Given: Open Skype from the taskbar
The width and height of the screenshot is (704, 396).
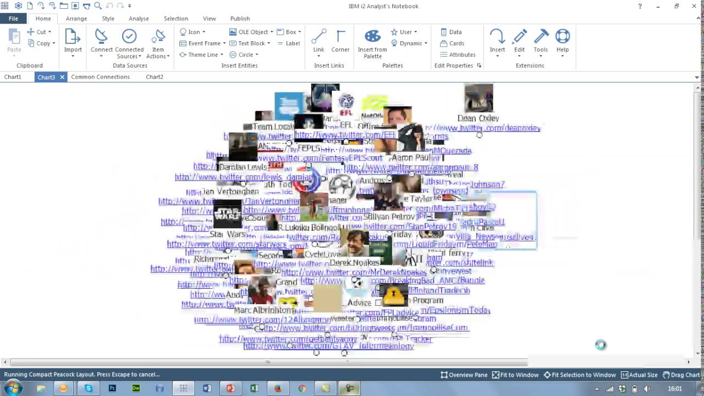Looking at the screenshot, I should (89, 388).
